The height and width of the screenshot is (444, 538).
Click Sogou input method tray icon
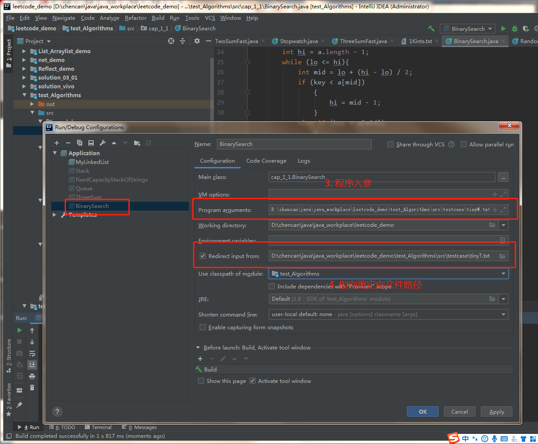click(454, 438)
